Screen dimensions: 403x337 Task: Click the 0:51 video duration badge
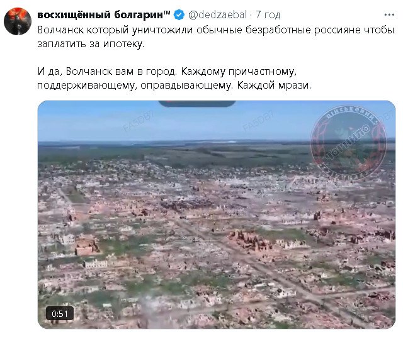tap(60, 313)
